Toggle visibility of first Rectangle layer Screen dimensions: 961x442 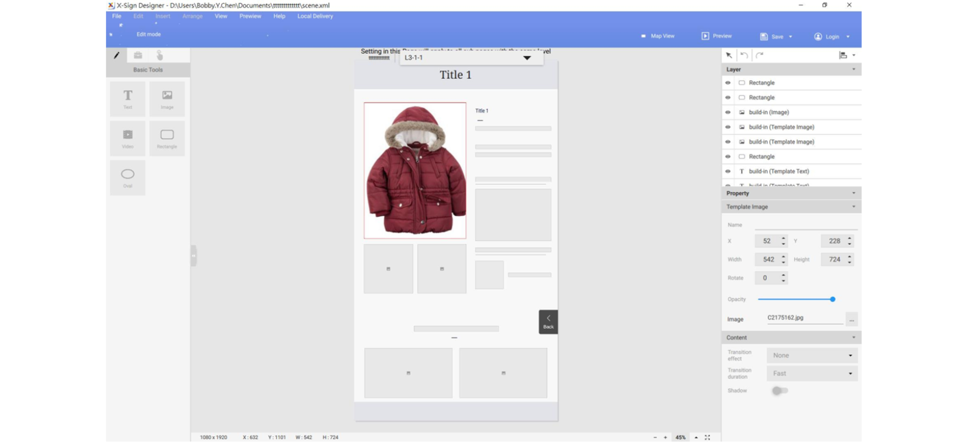tap(728, 83)
